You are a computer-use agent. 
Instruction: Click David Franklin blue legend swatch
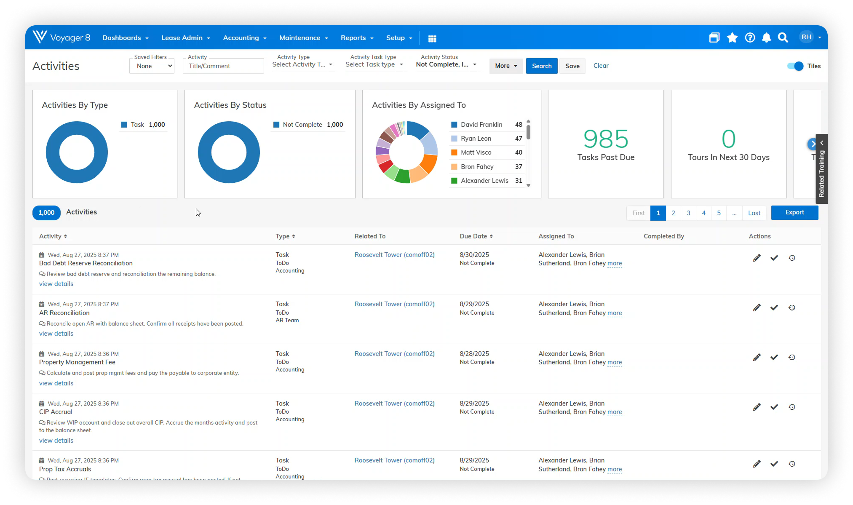tap(454, 125)
